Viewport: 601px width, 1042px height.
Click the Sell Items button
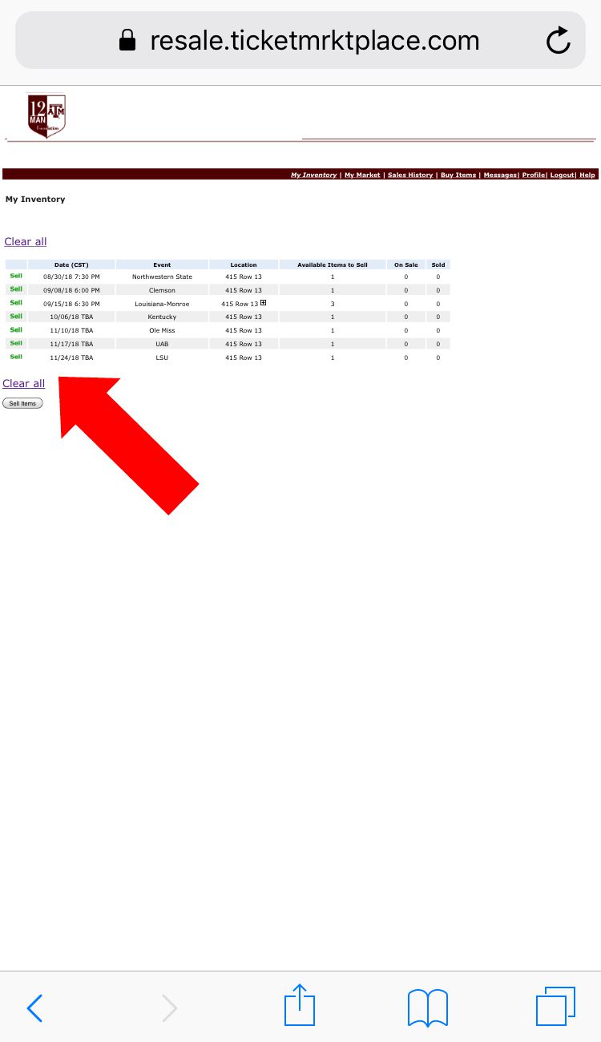tap(22, 403)
